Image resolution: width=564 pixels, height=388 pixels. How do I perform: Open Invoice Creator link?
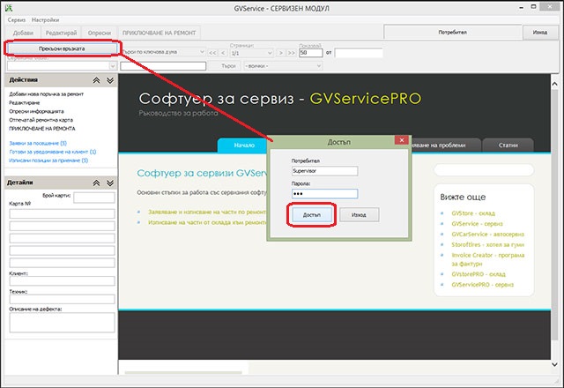[487, 259]
